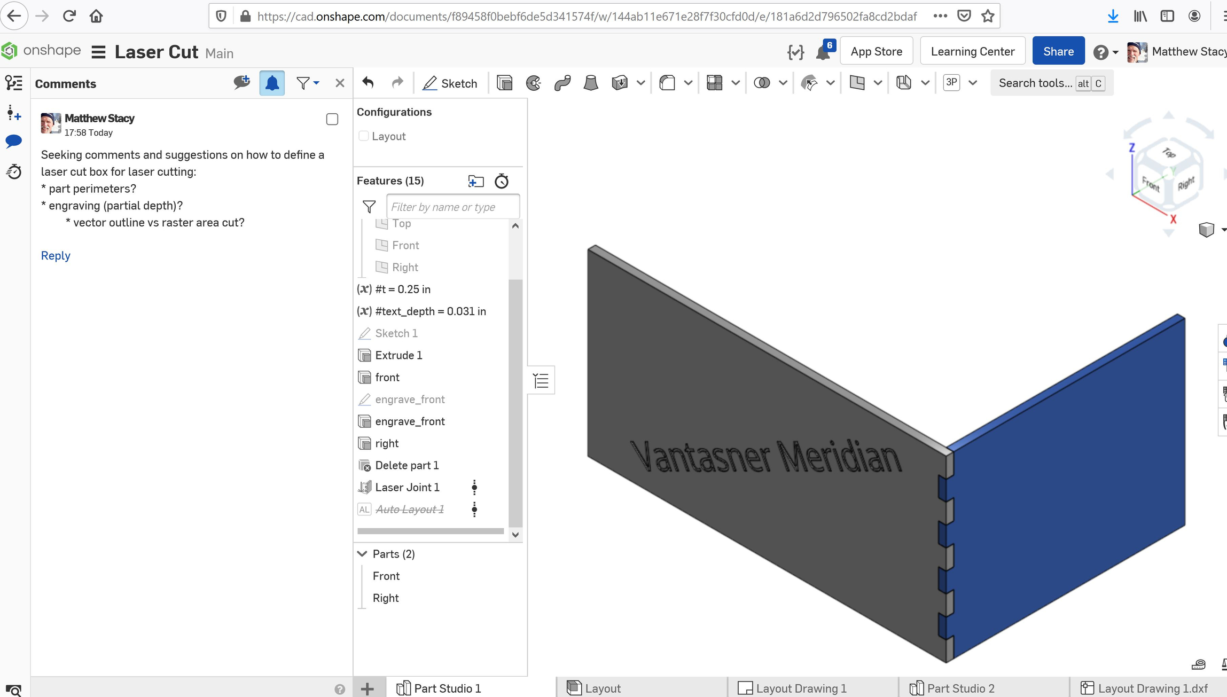Click the Redo arrow in the toolbar

click(397, 83)
